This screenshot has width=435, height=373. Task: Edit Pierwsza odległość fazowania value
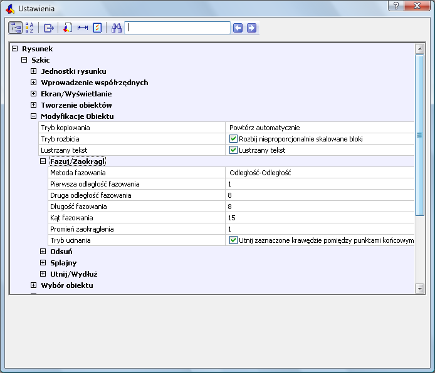(320, 184)
